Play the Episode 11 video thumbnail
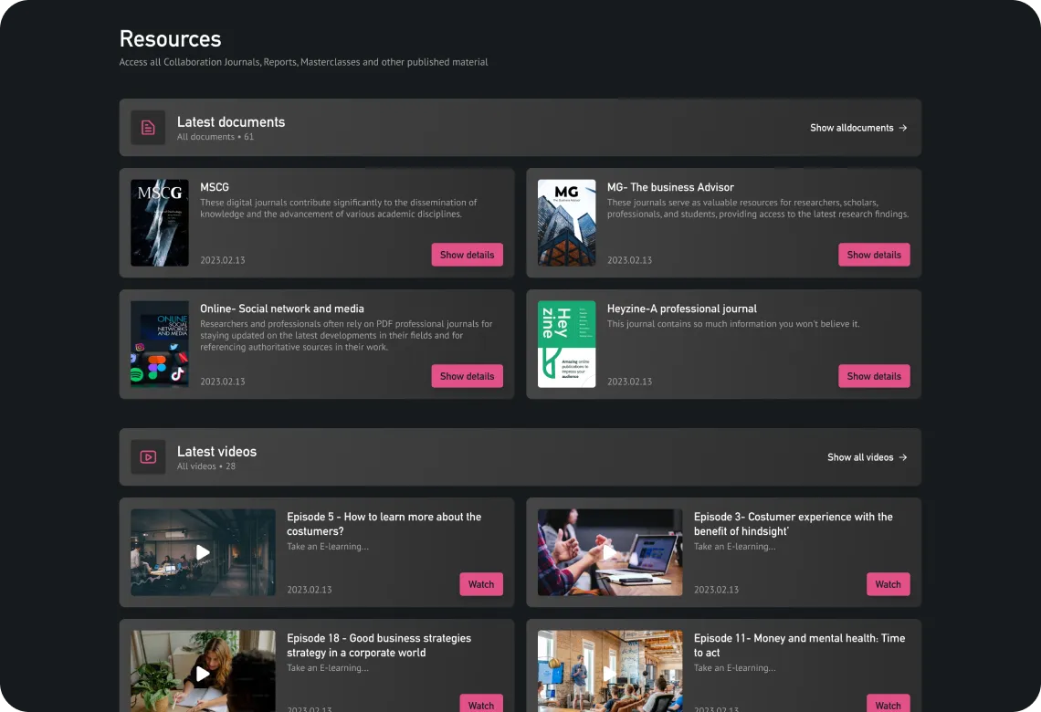This screenshot has width=1041, height=712. click(610, 672)
